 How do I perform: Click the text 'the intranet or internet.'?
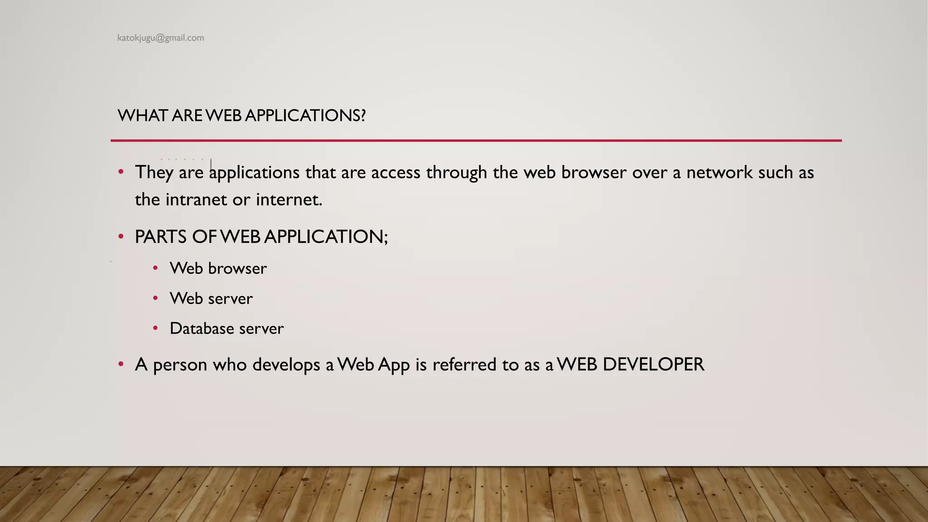228,199
